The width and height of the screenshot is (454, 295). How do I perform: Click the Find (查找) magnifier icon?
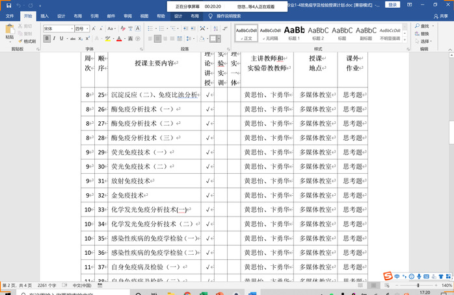(x=423, y=26)
